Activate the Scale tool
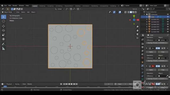The image size is (170, 95). [3, 35]
